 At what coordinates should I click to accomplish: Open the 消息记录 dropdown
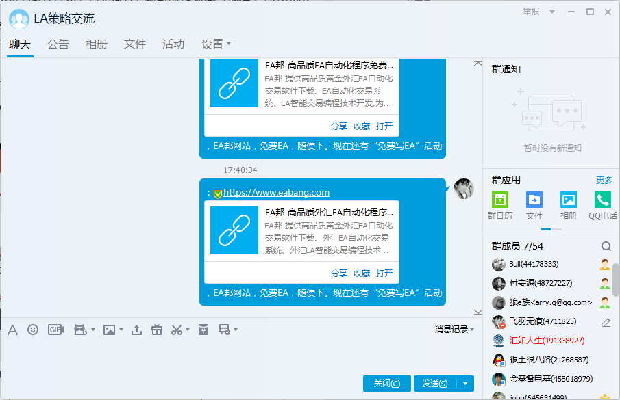click(x=454, y=330)
